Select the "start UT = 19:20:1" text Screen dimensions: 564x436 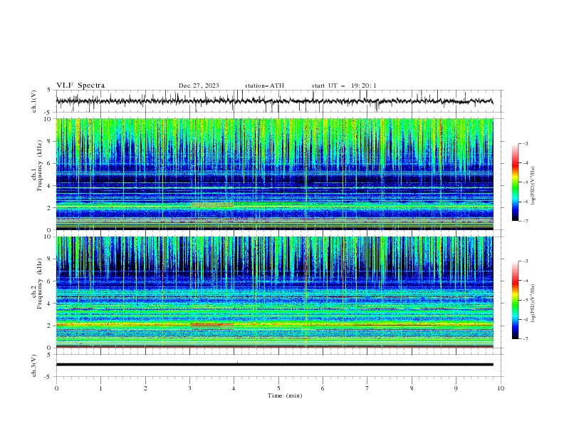click(x=344, y=85)
